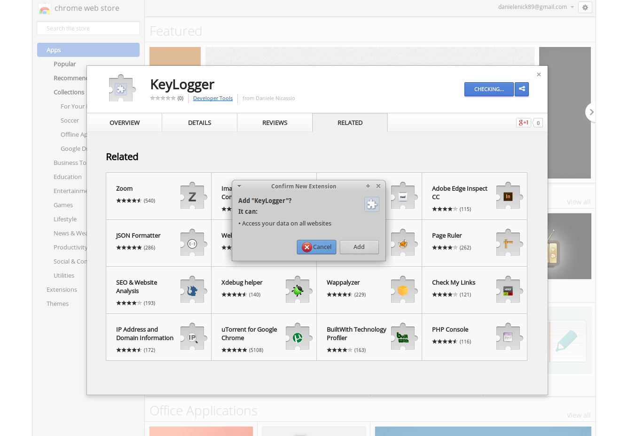Switch to the OVERVIEW tab
This screenshot has width=620, height=436.
tap(125, 123)
